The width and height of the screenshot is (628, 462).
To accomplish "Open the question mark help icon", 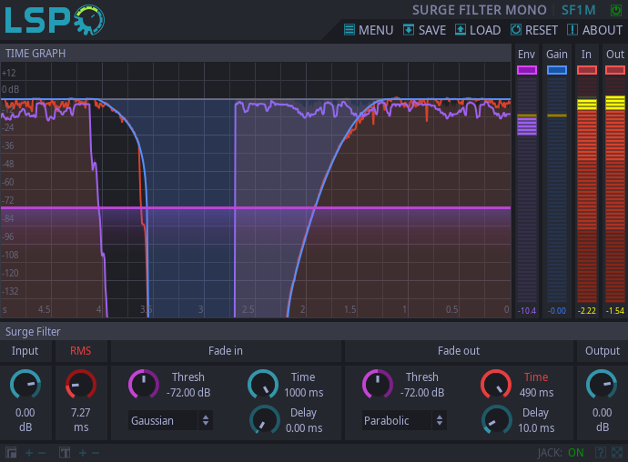I will coord(601,453).
